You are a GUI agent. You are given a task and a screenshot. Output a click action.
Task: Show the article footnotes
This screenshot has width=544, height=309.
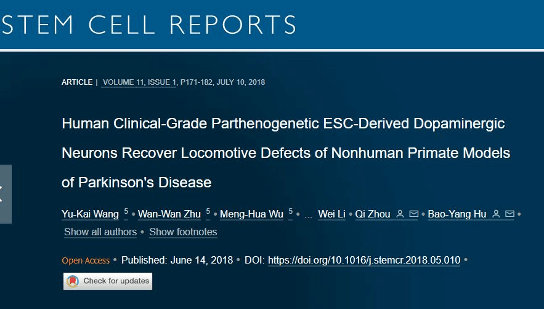click(183, 232)
